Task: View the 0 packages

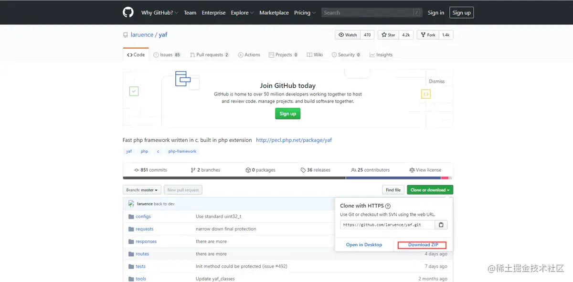Action: (x=260, y=170)
